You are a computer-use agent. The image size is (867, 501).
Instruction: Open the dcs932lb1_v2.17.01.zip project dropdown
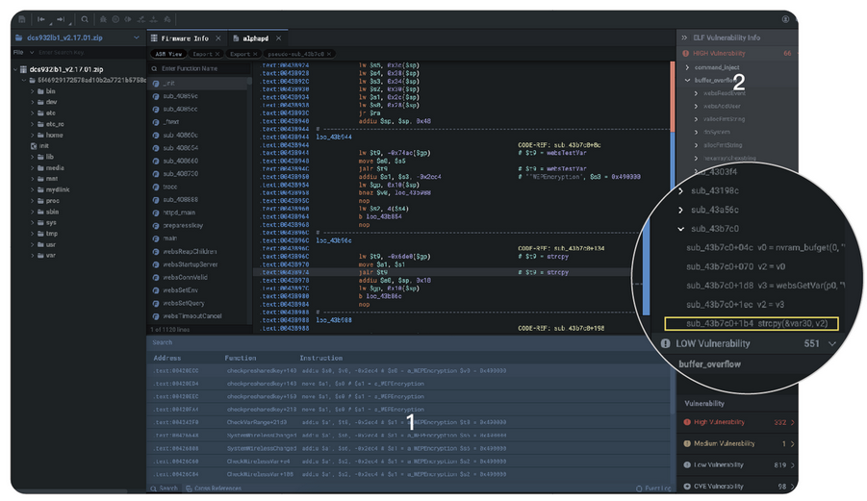tap(136, 38)
